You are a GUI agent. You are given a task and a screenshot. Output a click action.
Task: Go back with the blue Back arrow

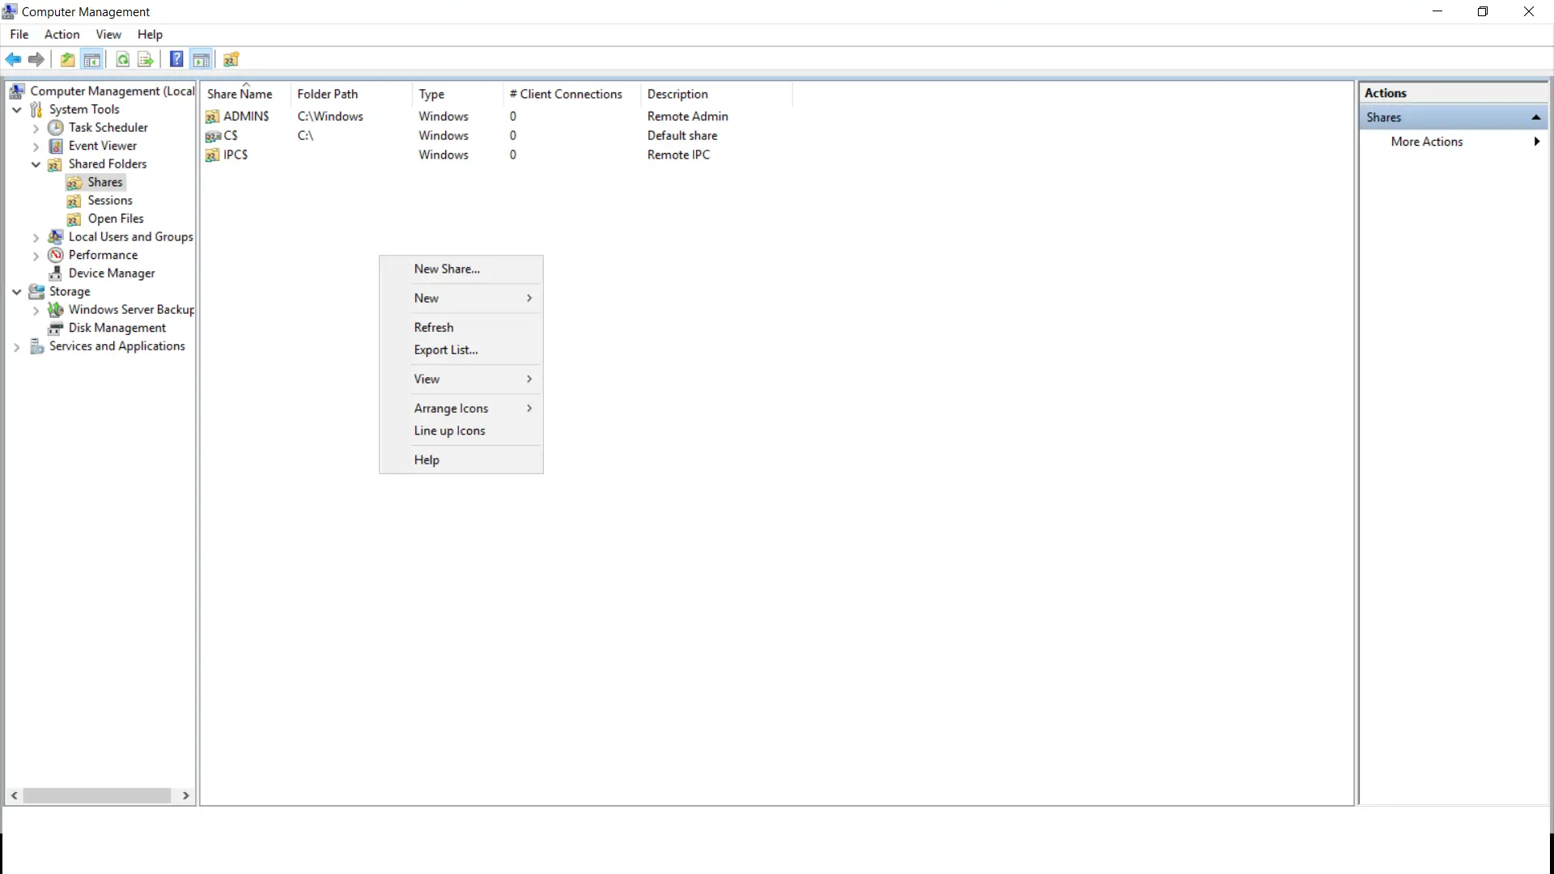point(14,59)
